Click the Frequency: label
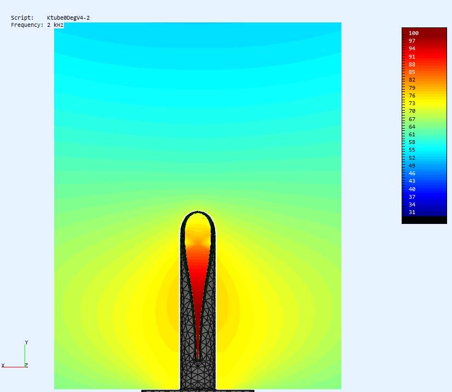This screenshot has height=392, width=452. point(27,25)
